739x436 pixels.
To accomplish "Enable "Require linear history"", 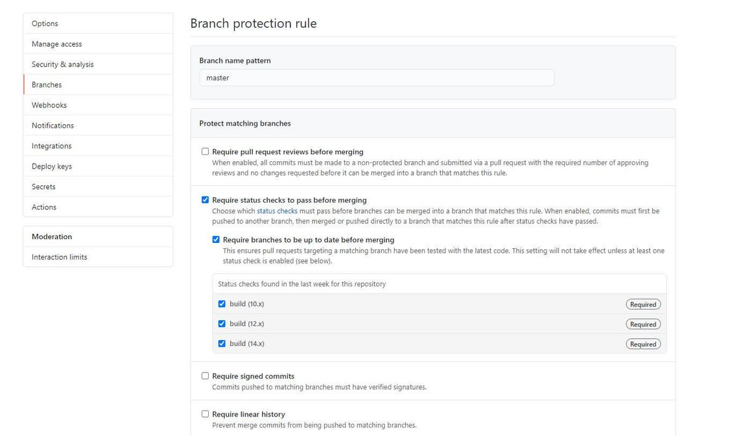I will pos(205,413).
